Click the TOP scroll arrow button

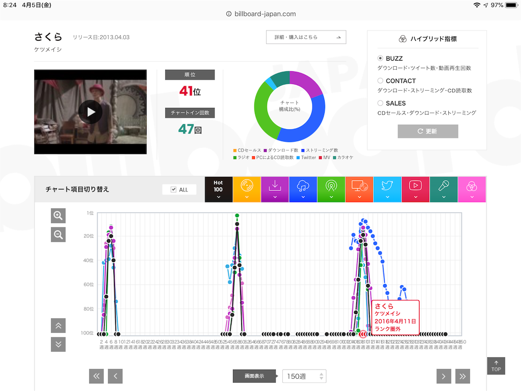[x=496, y=366]
